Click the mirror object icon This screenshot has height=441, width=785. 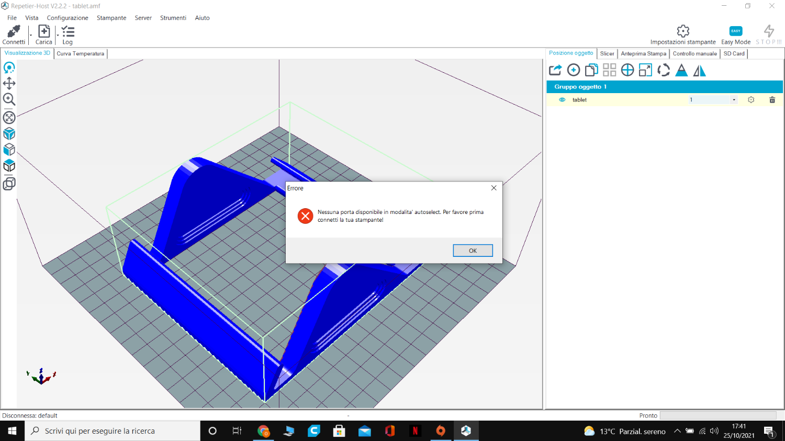tap(699, 70)
